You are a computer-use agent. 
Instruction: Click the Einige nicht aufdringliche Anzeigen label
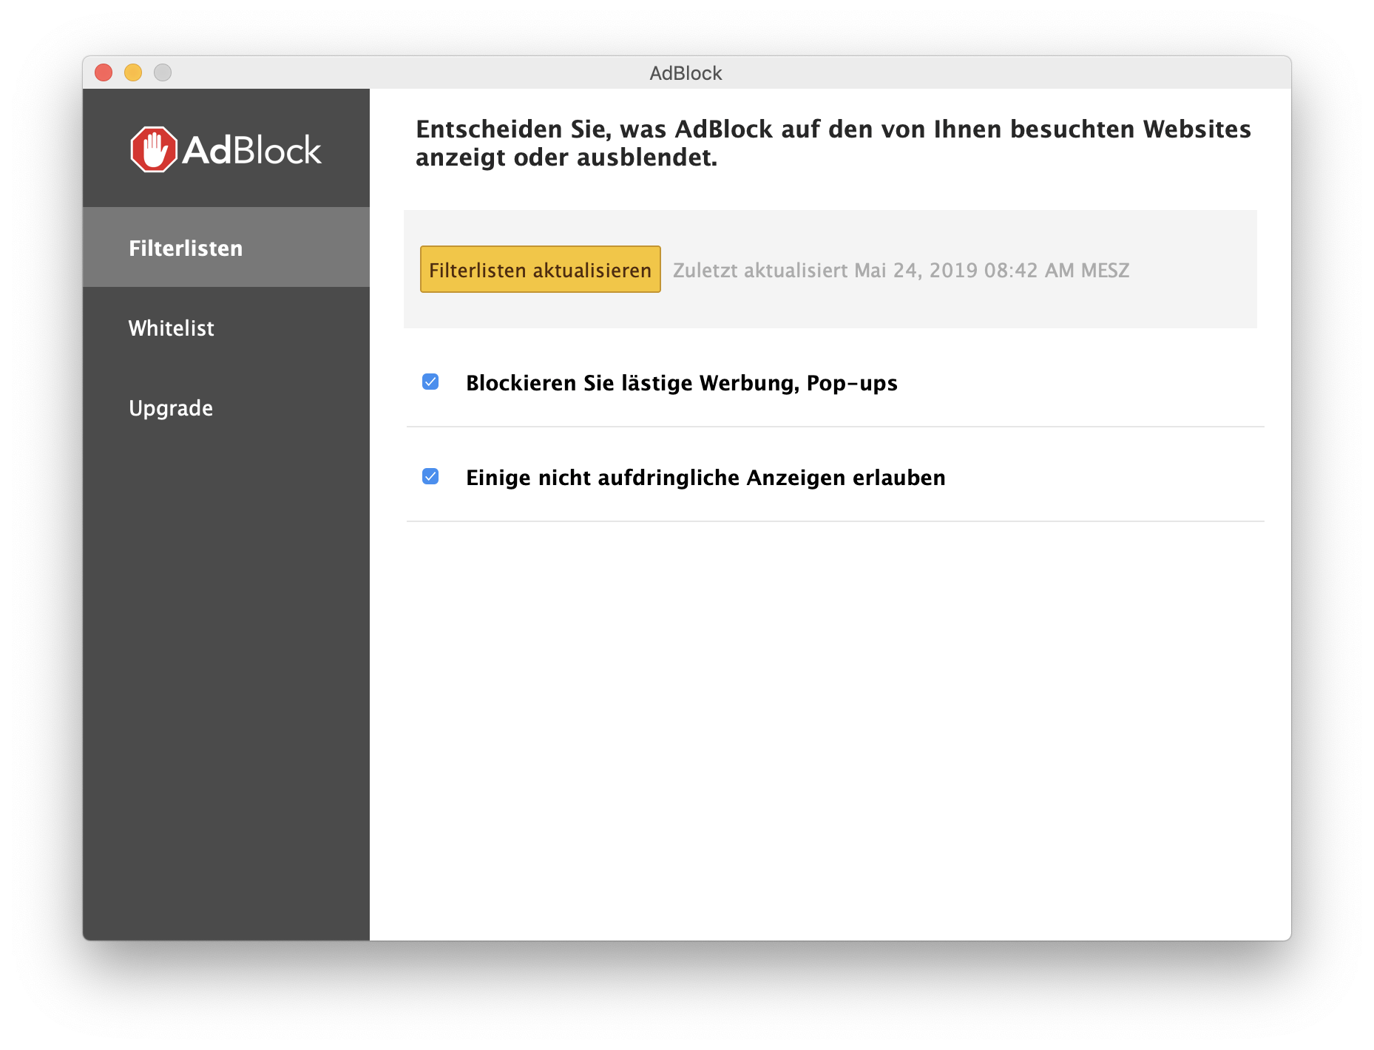click(705, 478)
